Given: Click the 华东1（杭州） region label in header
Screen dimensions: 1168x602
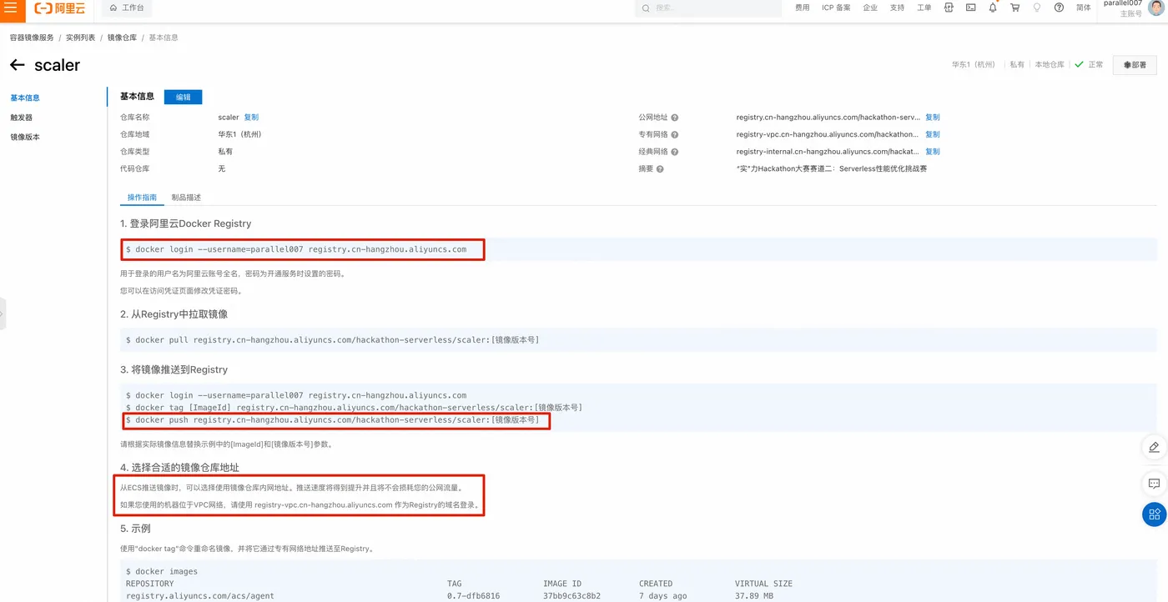Looking at the screenshot, I should (x=974, y=64).
